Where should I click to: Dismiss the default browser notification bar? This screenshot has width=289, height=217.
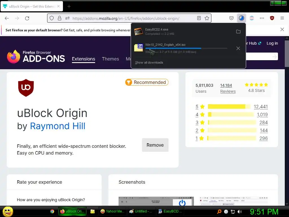pos(282,29)
